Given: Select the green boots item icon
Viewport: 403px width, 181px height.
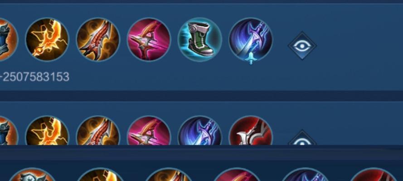Looking at the screenshot, I should click(200, 39).
